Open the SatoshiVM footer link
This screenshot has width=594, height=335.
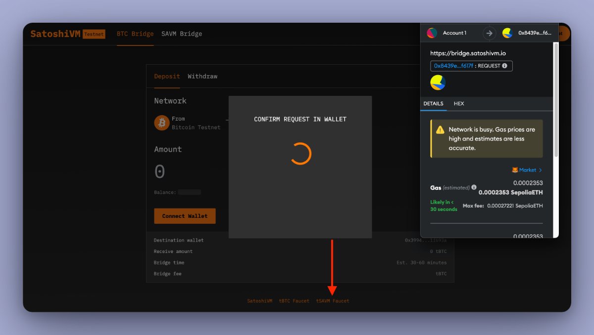tap(260, 301)
